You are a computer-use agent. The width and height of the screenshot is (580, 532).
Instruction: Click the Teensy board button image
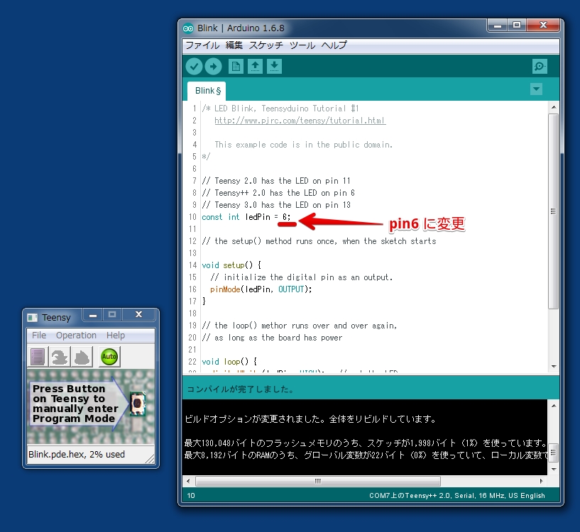(138, 404)
